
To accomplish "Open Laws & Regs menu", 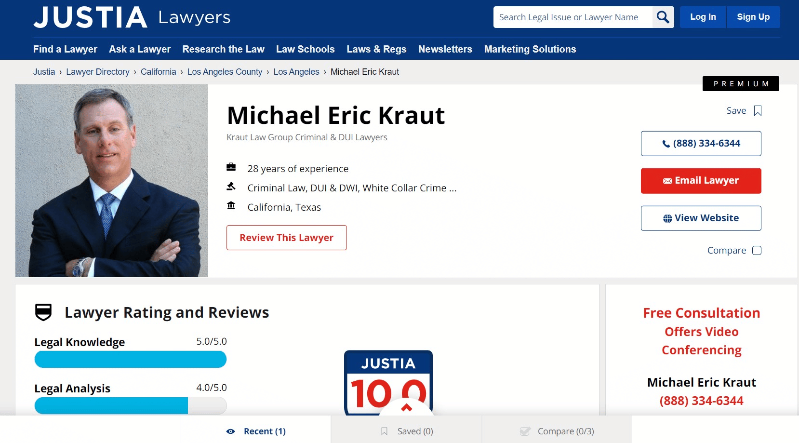I will click(x=376, y=49).
